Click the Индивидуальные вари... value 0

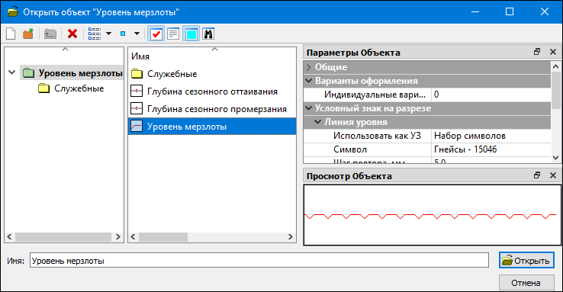click(491, 95)
